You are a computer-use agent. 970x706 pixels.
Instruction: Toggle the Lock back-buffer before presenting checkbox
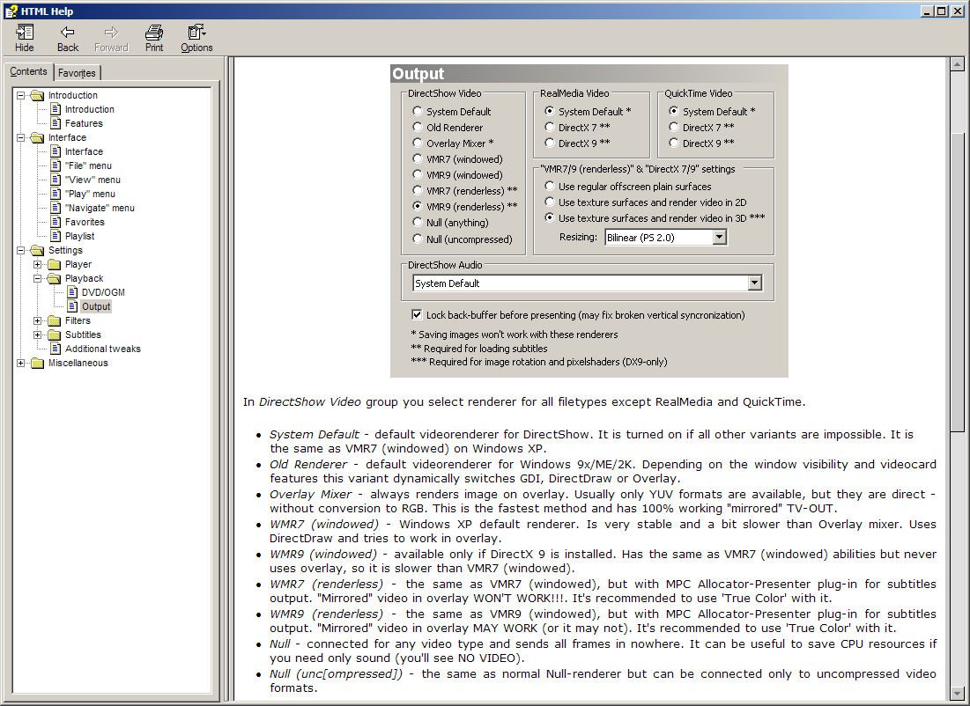418,314
